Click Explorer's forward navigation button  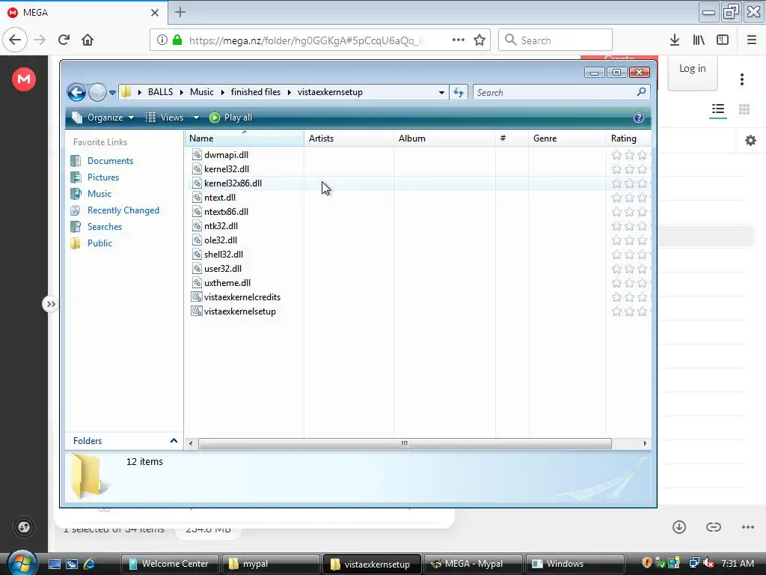(97, 92)
